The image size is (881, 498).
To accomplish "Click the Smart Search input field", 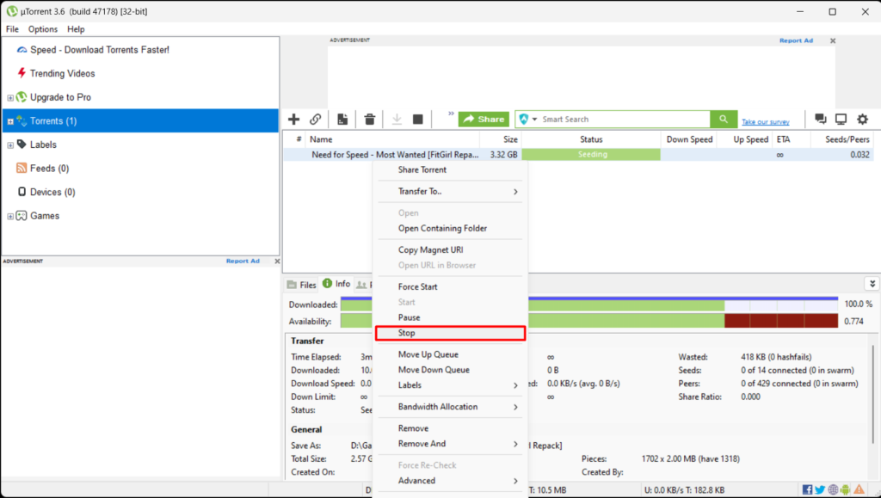I will coord(624,120).
